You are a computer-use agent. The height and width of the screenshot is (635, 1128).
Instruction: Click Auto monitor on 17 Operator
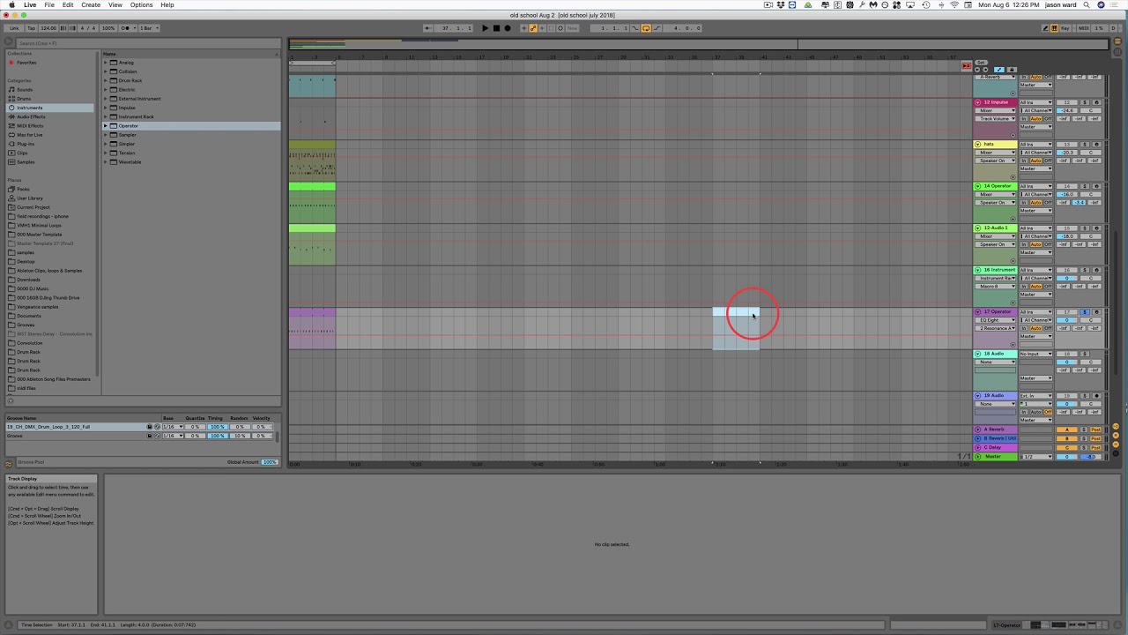1035,328
